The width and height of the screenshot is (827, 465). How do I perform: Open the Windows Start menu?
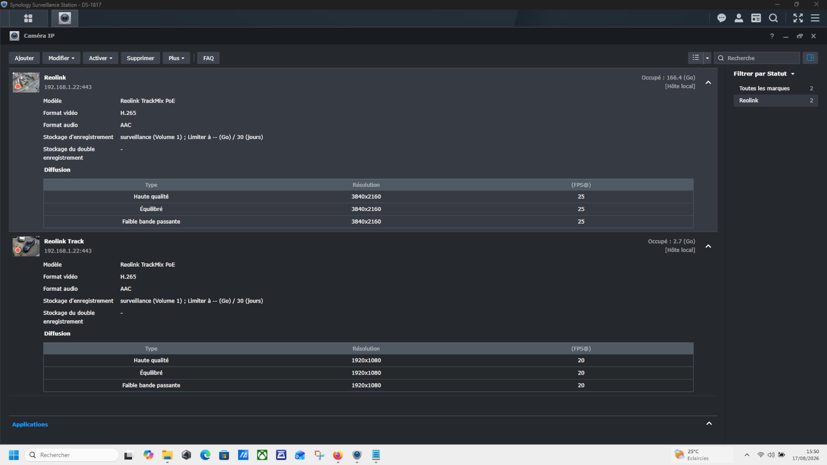coord(14,455)
